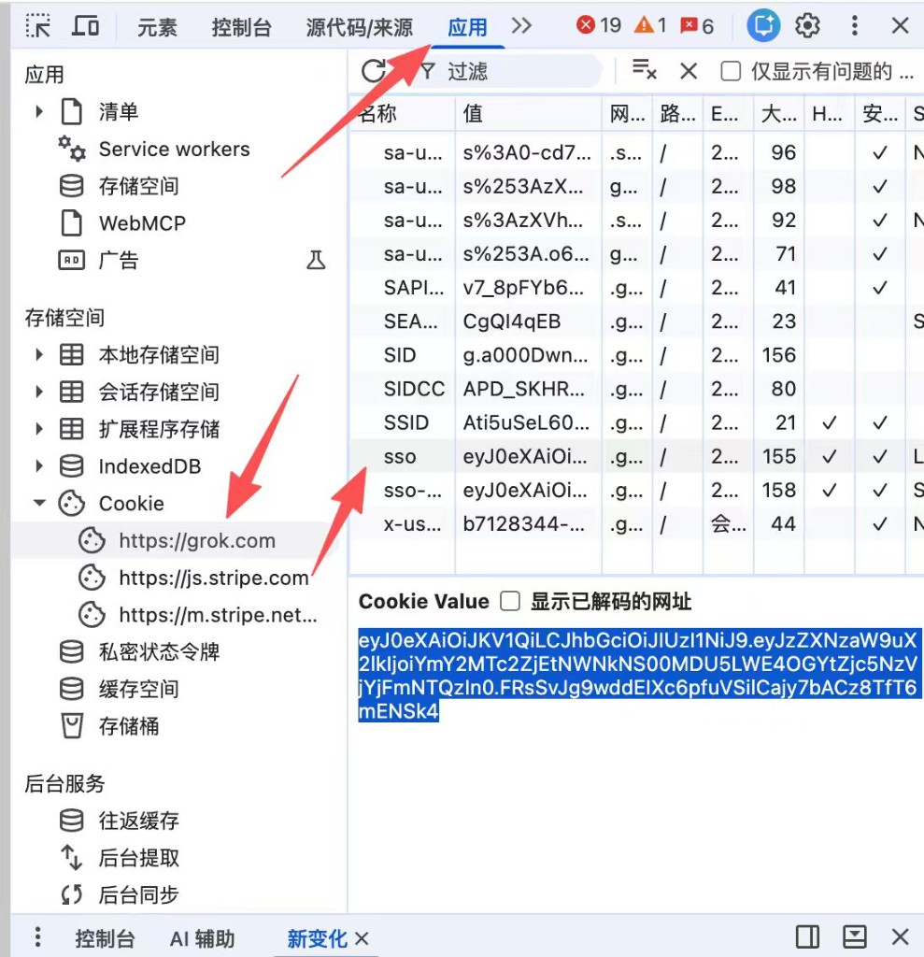Toggle 显示已解码的网址 checkbox
924x957 pixels.
click(509, 601)
